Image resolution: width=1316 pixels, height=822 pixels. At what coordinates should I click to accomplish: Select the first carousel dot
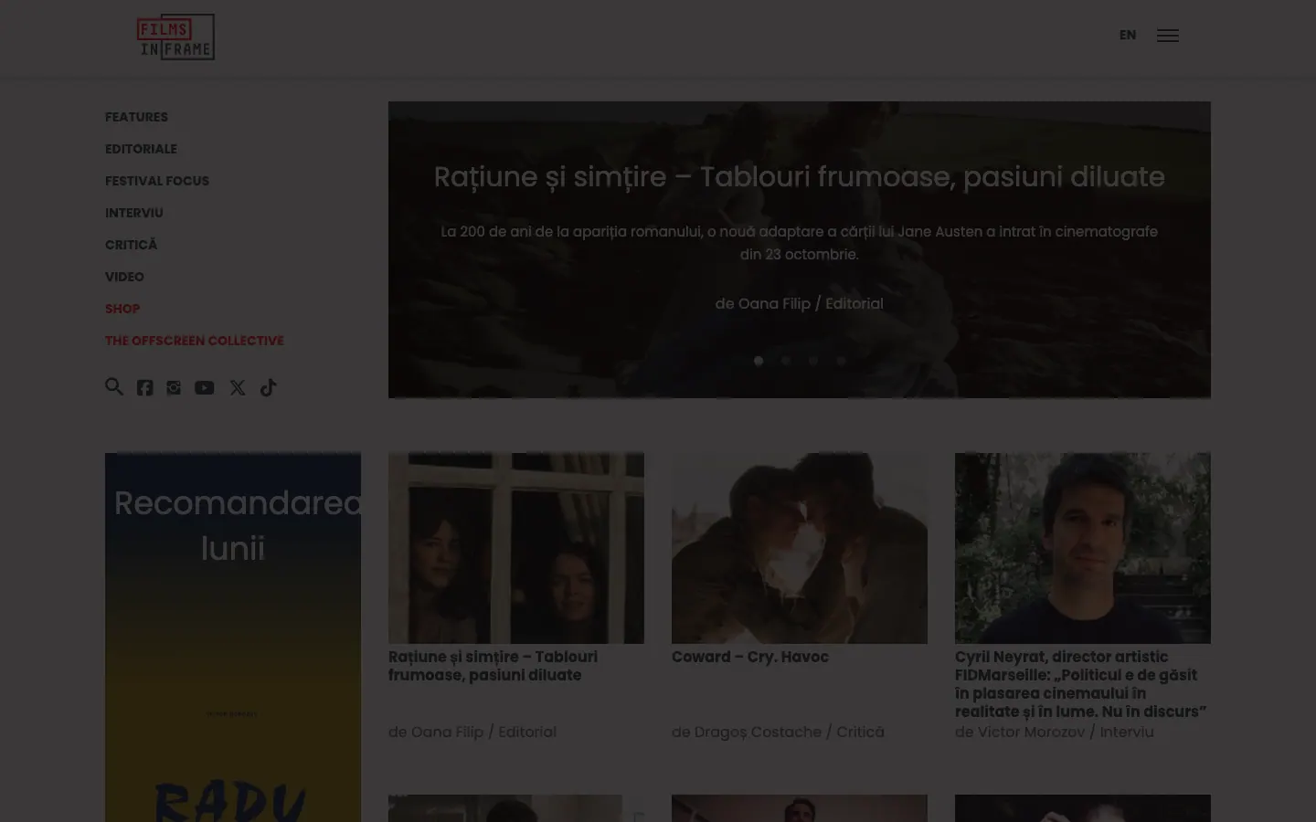tap(759, 361)
